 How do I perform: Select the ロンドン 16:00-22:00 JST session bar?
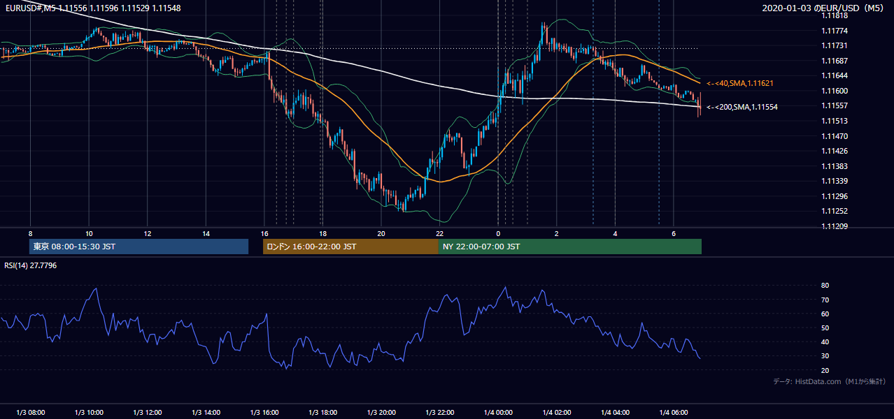pos(350,247)
